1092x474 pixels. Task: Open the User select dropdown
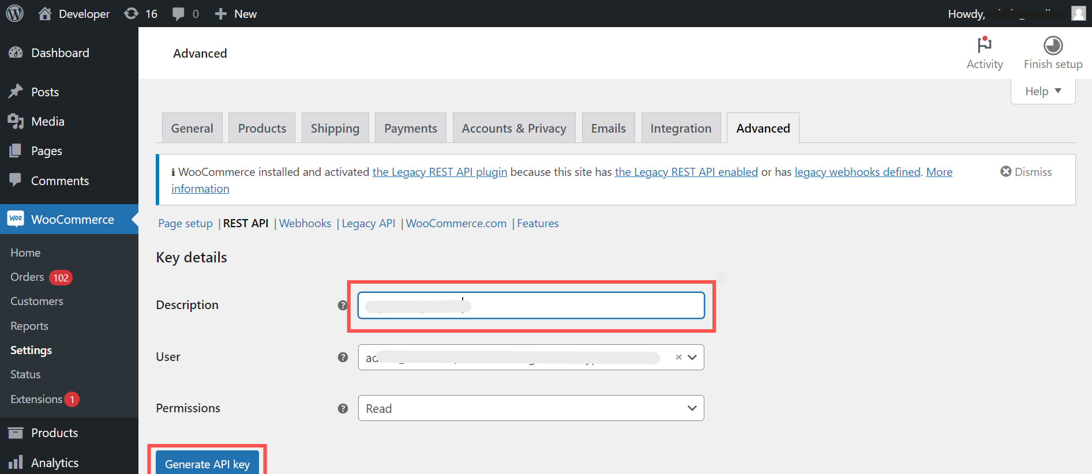tap(531, 357)
